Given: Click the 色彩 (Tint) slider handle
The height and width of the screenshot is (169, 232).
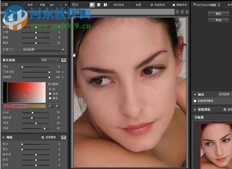Looking at the screenshot, I should pyautogui.click(x=36, y=160).
